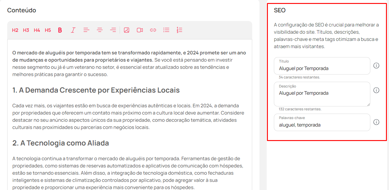Create a bulleted list
The height and width of the screenshot is (190, 389).
pos(166,30)
